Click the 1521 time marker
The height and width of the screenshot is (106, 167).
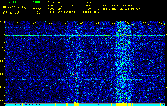pos(17,23)
